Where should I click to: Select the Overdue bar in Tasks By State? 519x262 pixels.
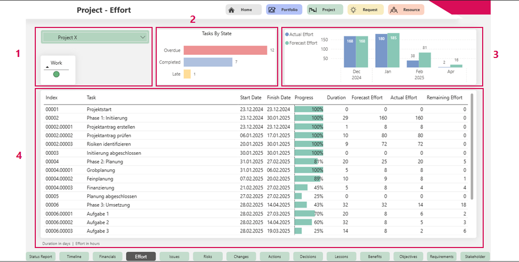[225, 50]
